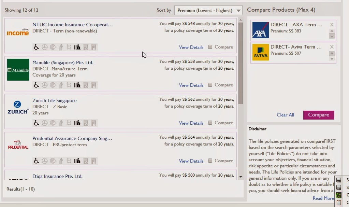Move DIRECT - AXA Term up with arrow

(x=332, y=31)
